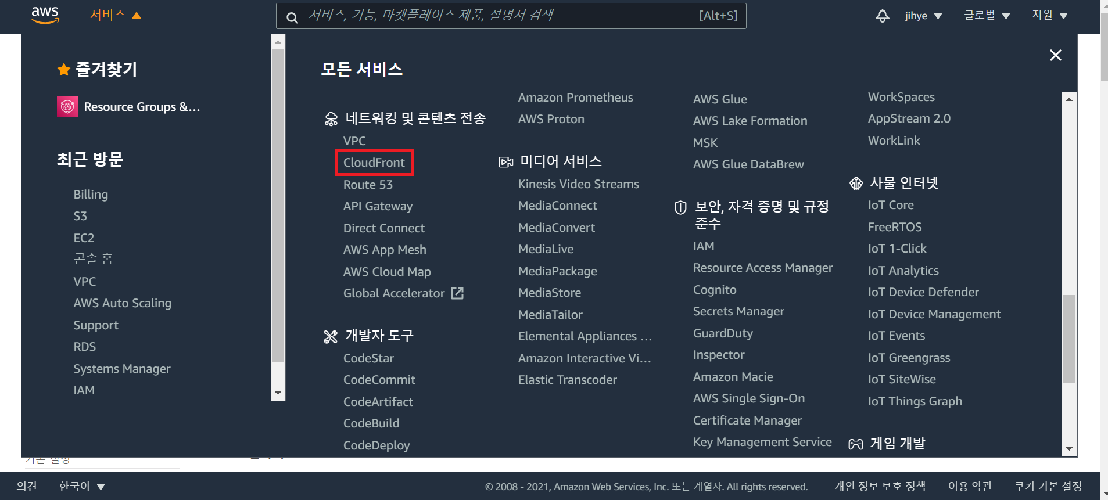The width and height of the screenshot is (1108, 500).
Task: Click the Security shield category icon
Action: click(x=680, y=207)
